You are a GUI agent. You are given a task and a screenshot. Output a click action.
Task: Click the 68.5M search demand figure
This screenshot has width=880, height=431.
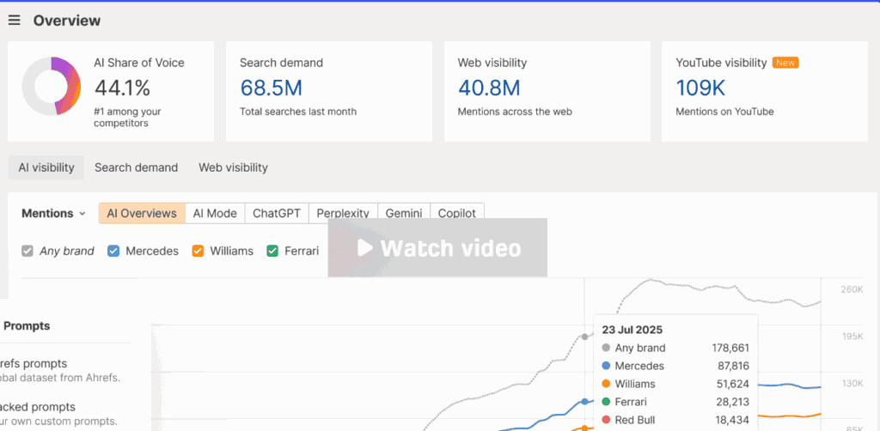(271, 88)
